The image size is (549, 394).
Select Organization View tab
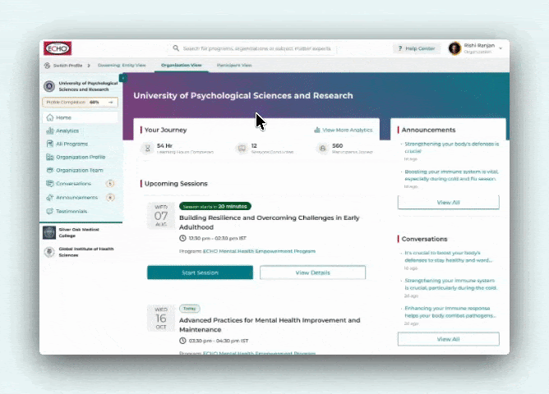click(182, 65)
